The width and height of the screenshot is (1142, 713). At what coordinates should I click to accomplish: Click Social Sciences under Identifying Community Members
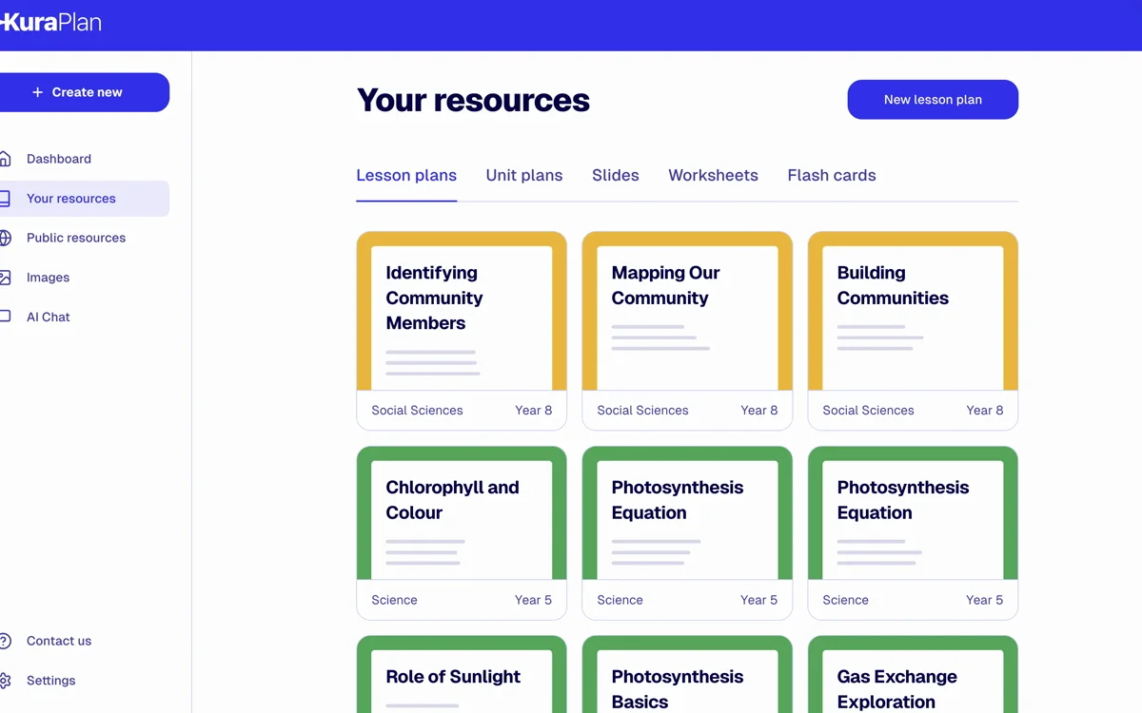coord(417,411)
